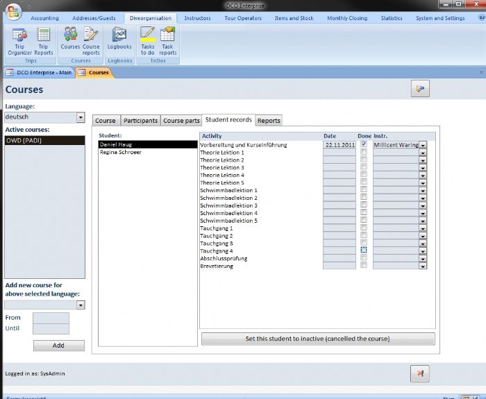Screen dimensions: 486x399
Task: Click the Add button
Action: coord(58,345)
